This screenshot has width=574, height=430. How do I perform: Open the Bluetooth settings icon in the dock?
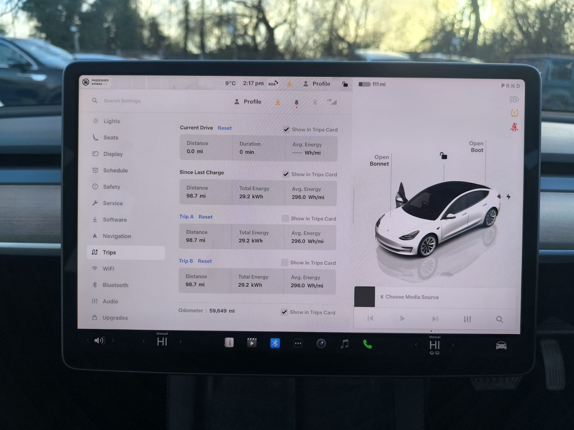point(276,343)
